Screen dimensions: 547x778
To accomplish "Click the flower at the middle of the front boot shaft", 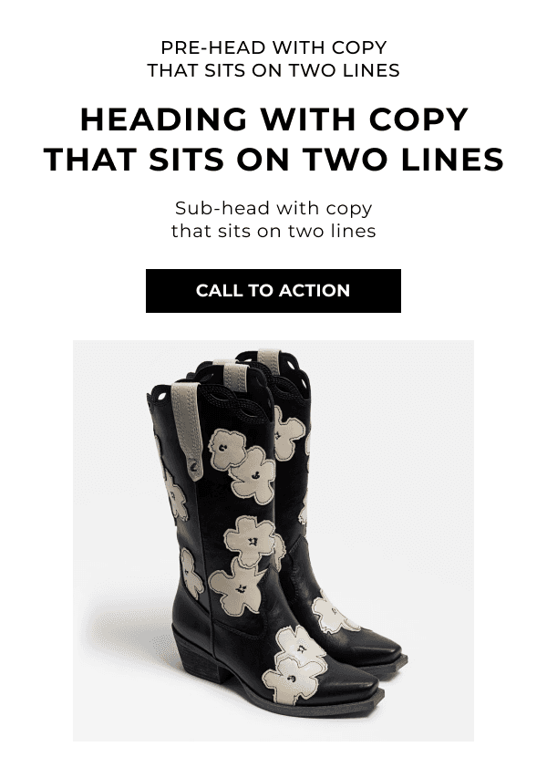I will click(251, 541).
